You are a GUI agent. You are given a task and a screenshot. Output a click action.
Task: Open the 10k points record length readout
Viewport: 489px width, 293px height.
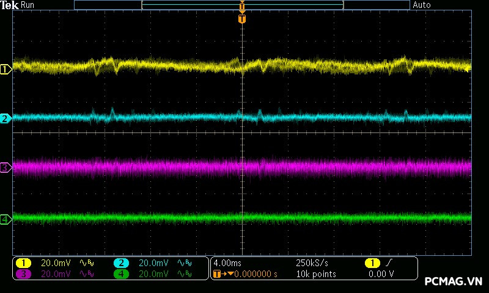click(315, 274)
